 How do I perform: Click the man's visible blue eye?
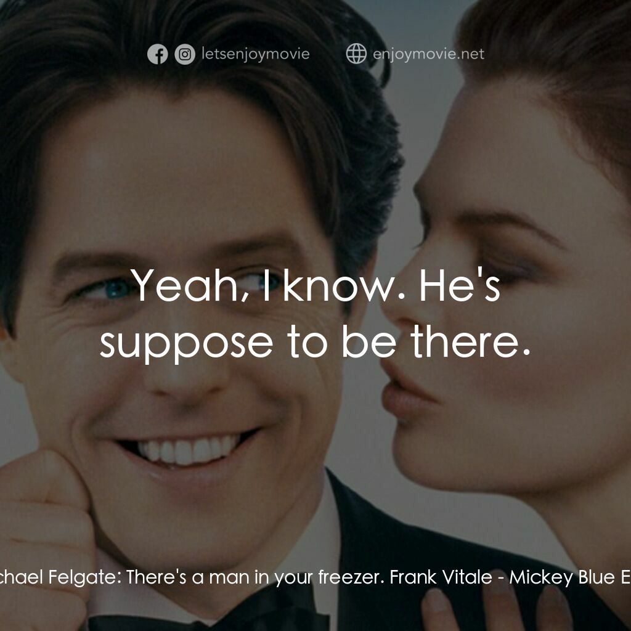(115, 289)
